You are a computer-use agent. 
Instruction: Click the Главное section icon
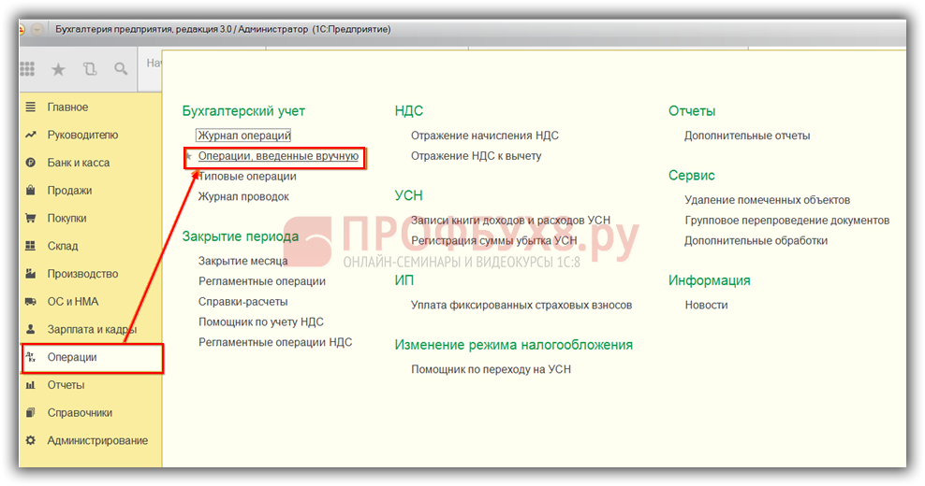click(x=31, y=107)
